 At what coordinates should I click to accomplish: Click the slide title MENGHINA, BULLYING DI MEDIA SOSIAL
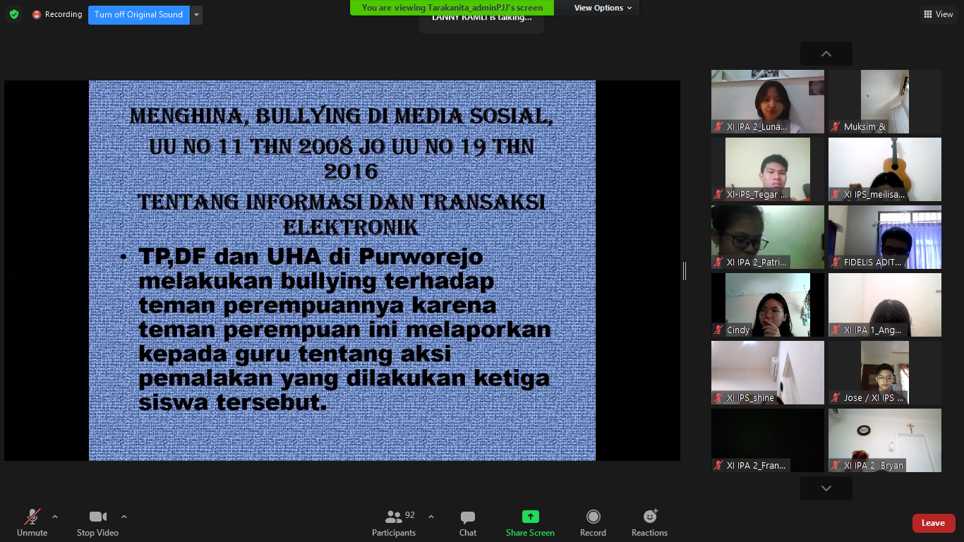tap(342, 116)
